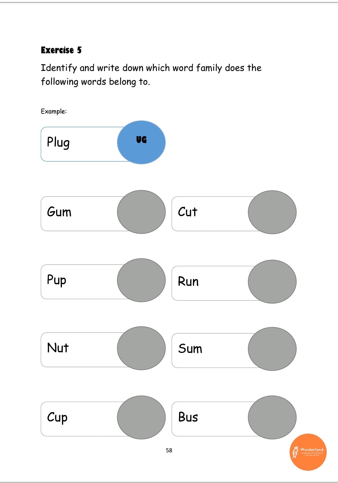Select the Cut word box
Image resolution: width=338 pixels, height=483 pixels.
pyautogui.click(x=213, y=214)
